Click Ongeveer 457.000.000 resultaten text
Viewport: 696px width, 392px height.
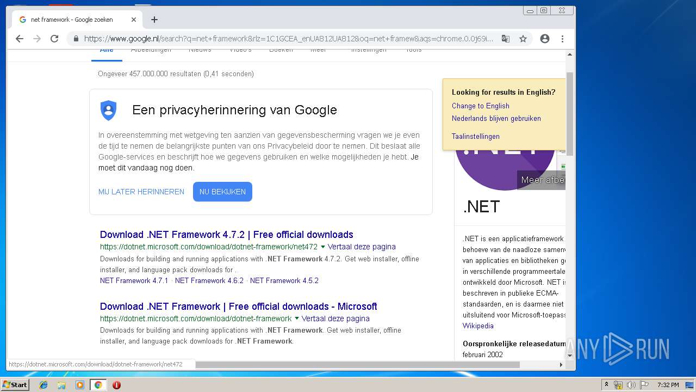(176, 73)
